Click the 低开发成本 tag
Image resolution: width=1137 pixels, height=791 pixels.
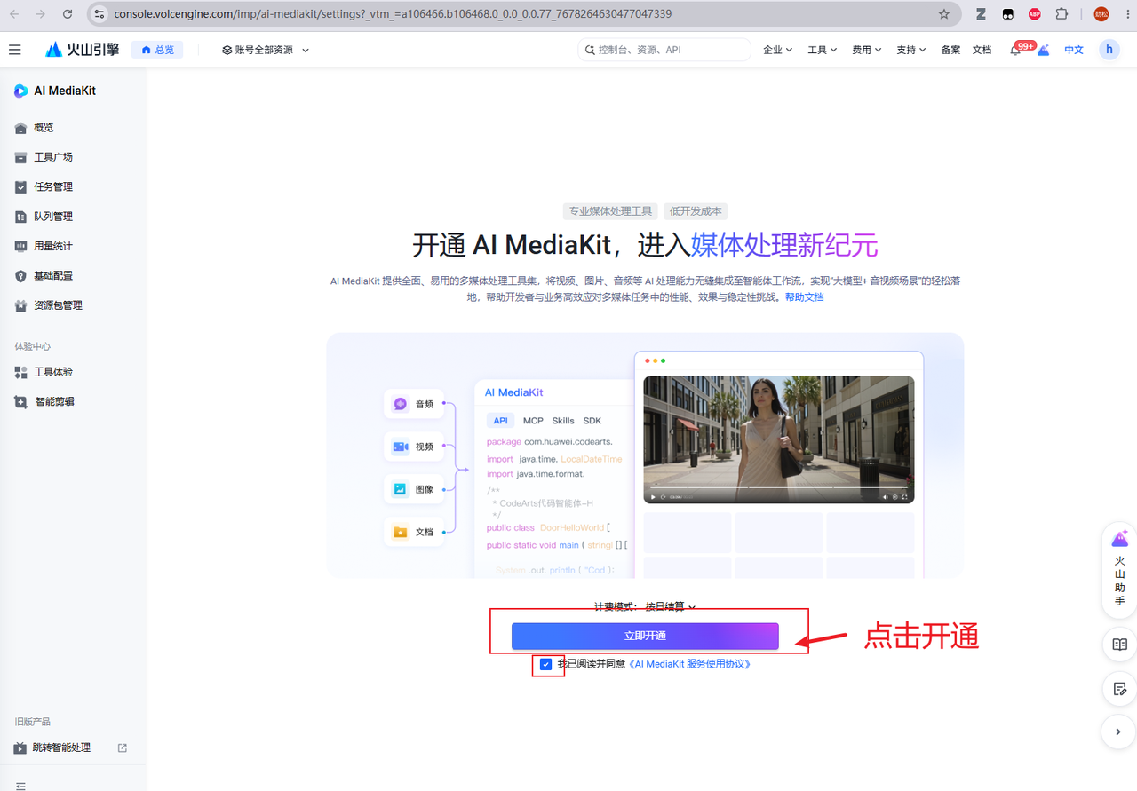(696, 211)
